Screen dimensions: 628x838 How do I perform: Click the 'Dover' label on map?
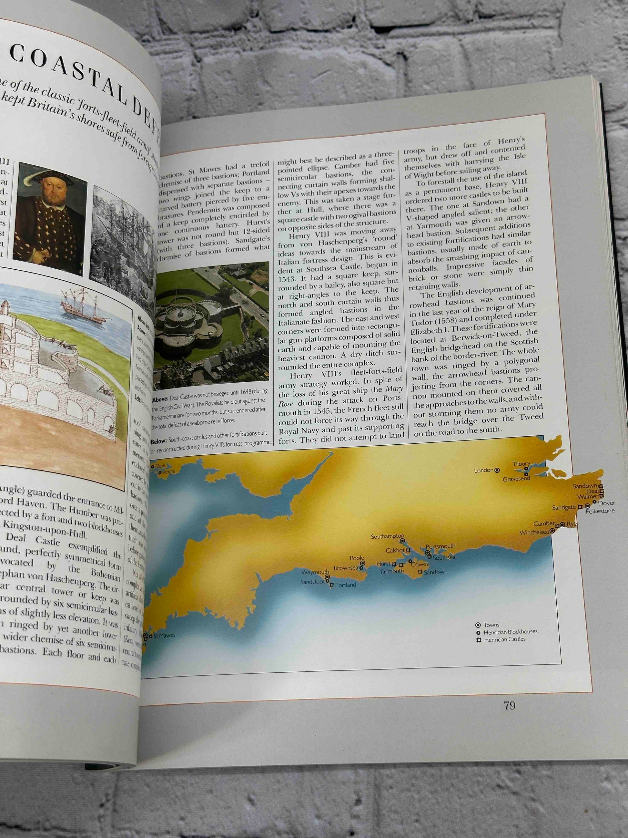[x=607, y=503]
